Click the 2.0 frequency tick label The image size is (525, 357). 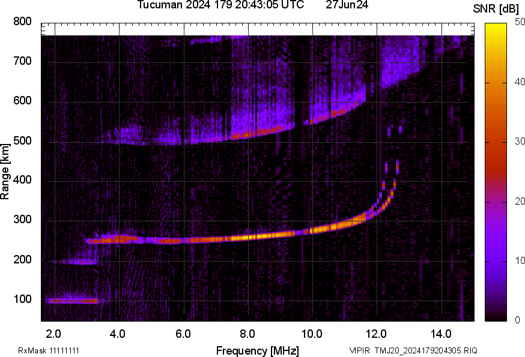pyautogui.click(x=54, y=334)
